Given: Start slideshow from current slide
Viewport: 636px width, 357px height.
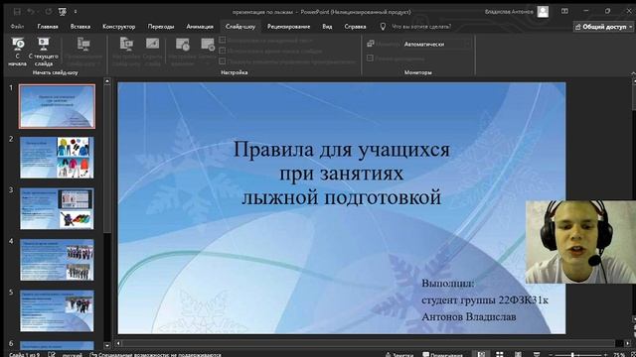Looking at the screenshot, I should coord(43,52).
